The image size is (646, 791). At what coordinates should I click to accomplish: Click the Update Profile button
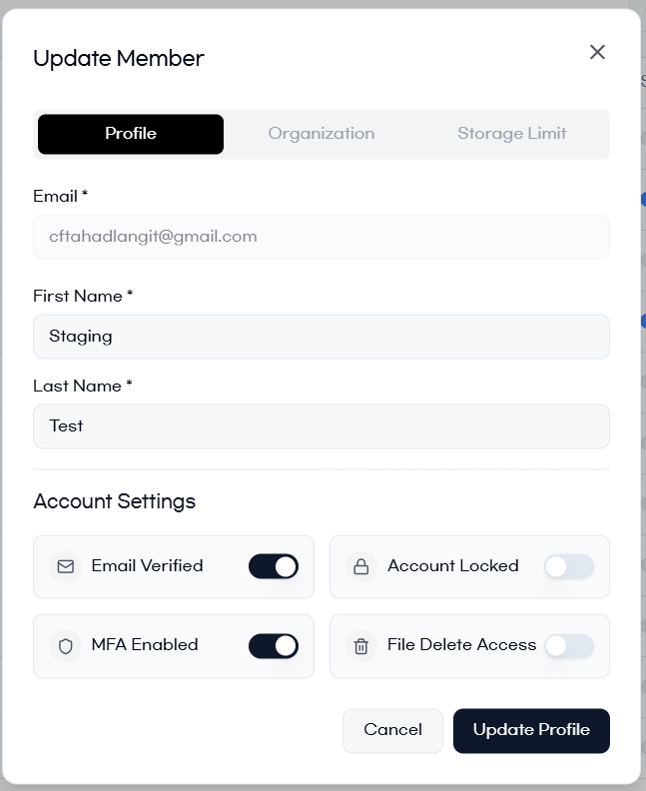pyautogui.click(x=531, y=730)
